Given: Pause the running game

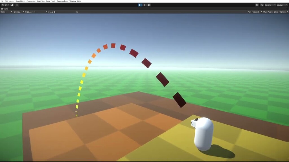Looking at the screenshot, I should (x=144, y=5).
